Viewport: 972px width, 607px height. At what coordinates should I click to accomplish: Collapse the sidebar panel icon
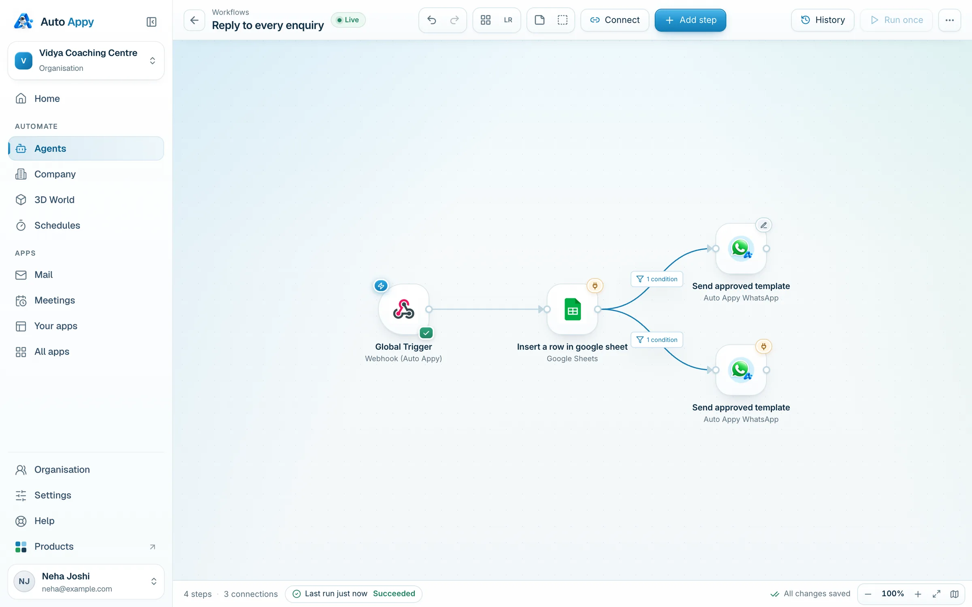click(x=151, y=22)
